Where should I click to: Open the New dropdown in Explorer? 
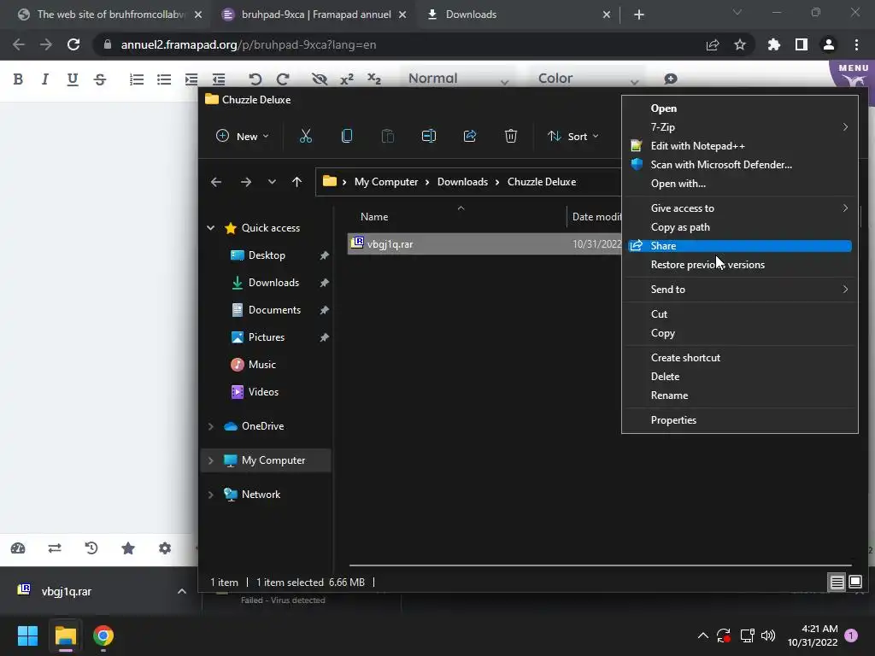242,136
